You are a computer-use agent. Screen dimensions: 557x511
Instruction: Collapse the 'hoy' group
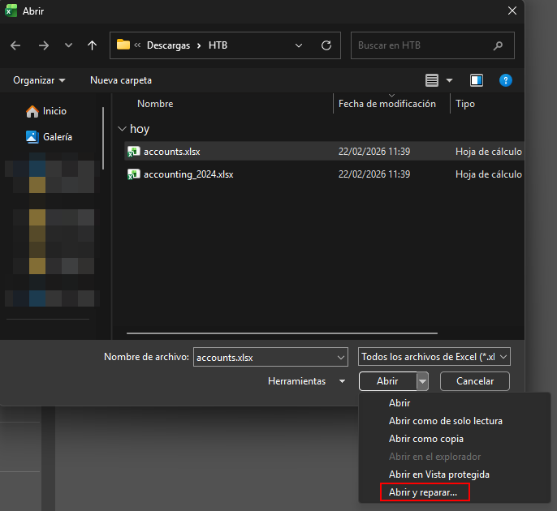click(123, 129)
